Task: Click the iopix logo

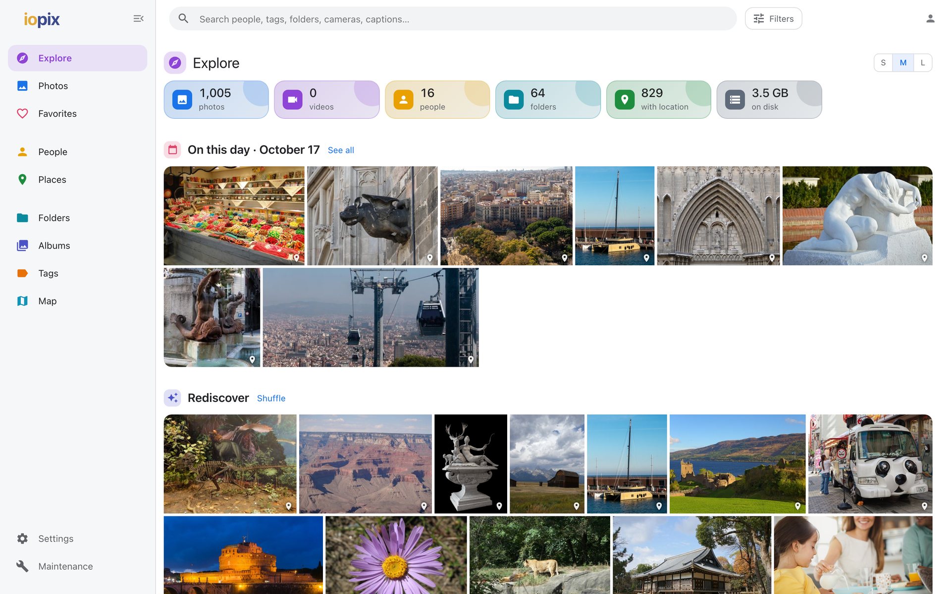Action: (x=42, y=19)
